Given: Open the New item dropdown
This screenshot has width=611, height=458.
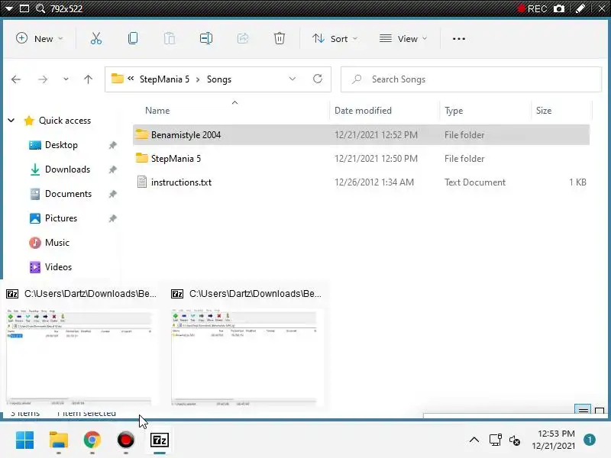Looking at the screenshot, I should (39, 39).
